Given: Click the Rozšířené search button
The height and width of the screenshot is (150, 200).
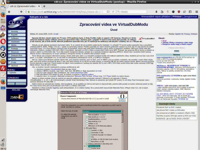Looking at the screenshot, I should coord(21,84).
